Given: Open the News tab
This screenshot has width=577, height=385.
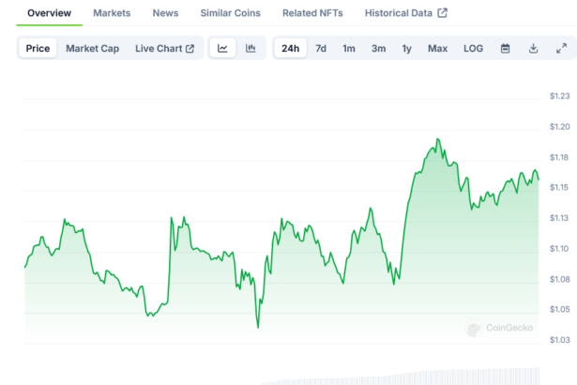Looking at the screenshot, I should click(x=165, y=13).
